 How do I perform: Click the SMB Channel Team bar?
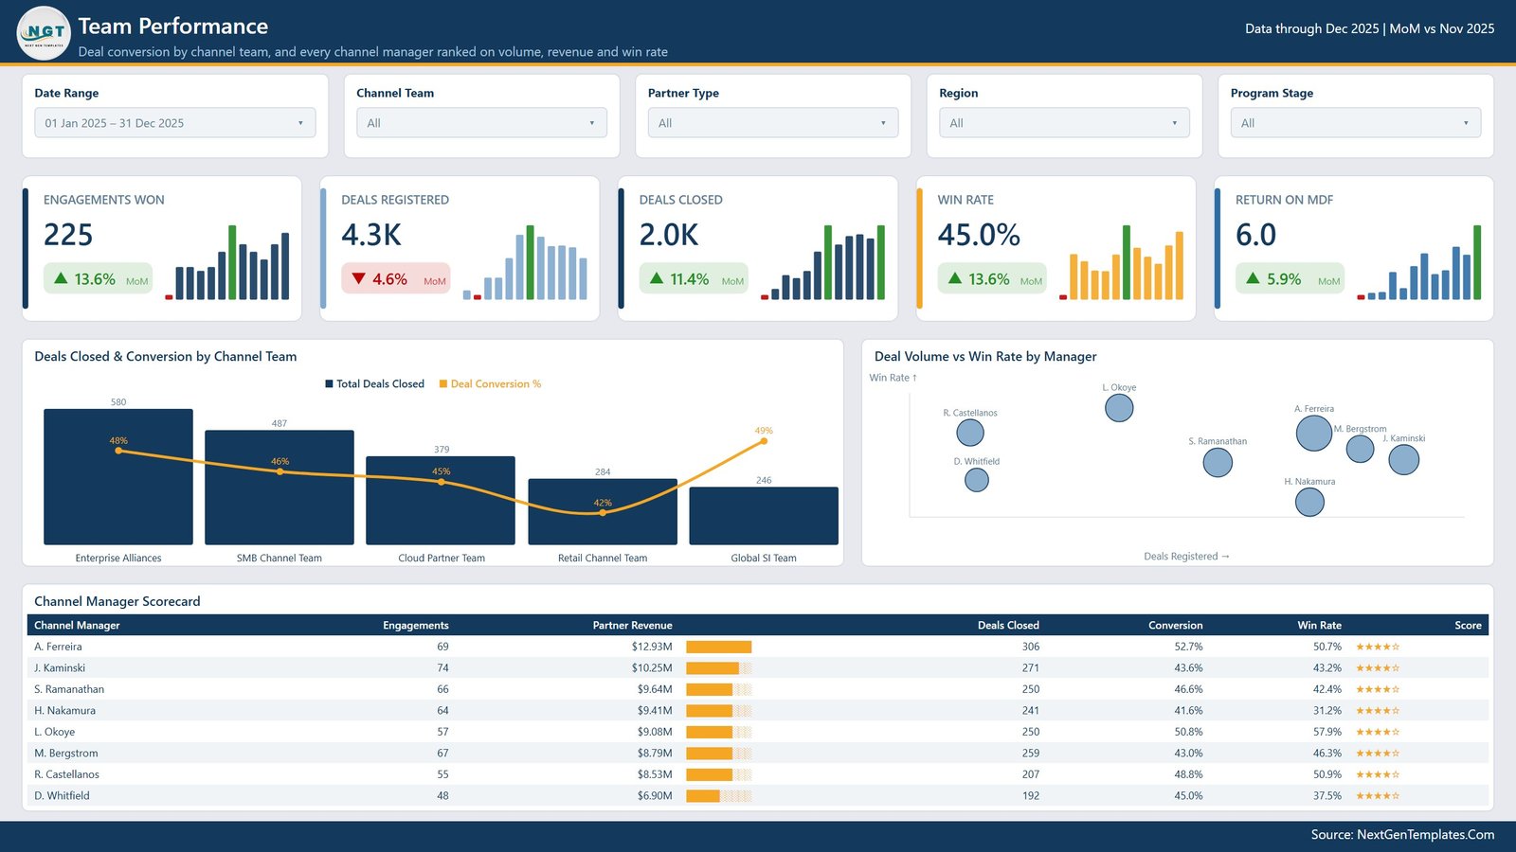(280, 488)
